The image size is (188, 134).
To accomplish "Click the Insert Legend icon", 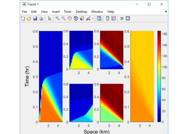I will (113, 18).
